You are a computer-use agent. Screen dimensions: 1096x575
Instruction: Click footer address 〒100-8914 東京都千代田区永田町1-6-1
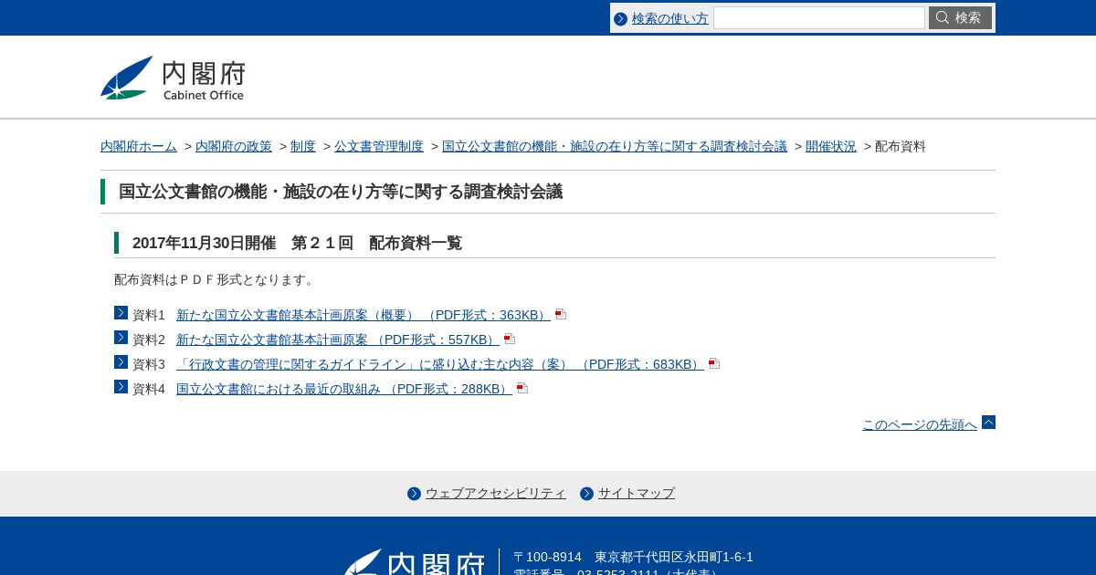tap(633, 557)
